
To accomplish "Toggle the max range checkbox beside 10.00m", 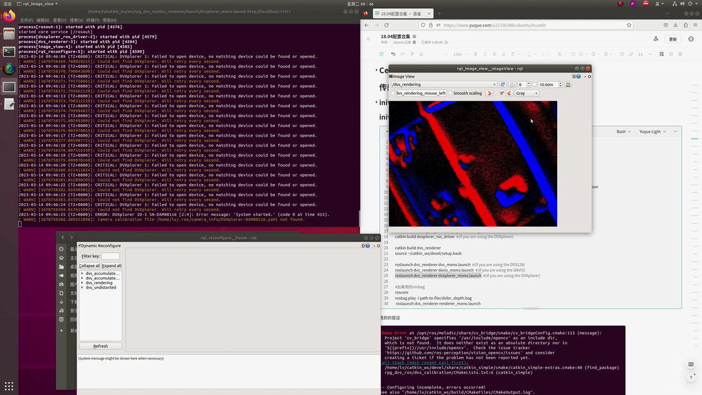I will (535, 85).
